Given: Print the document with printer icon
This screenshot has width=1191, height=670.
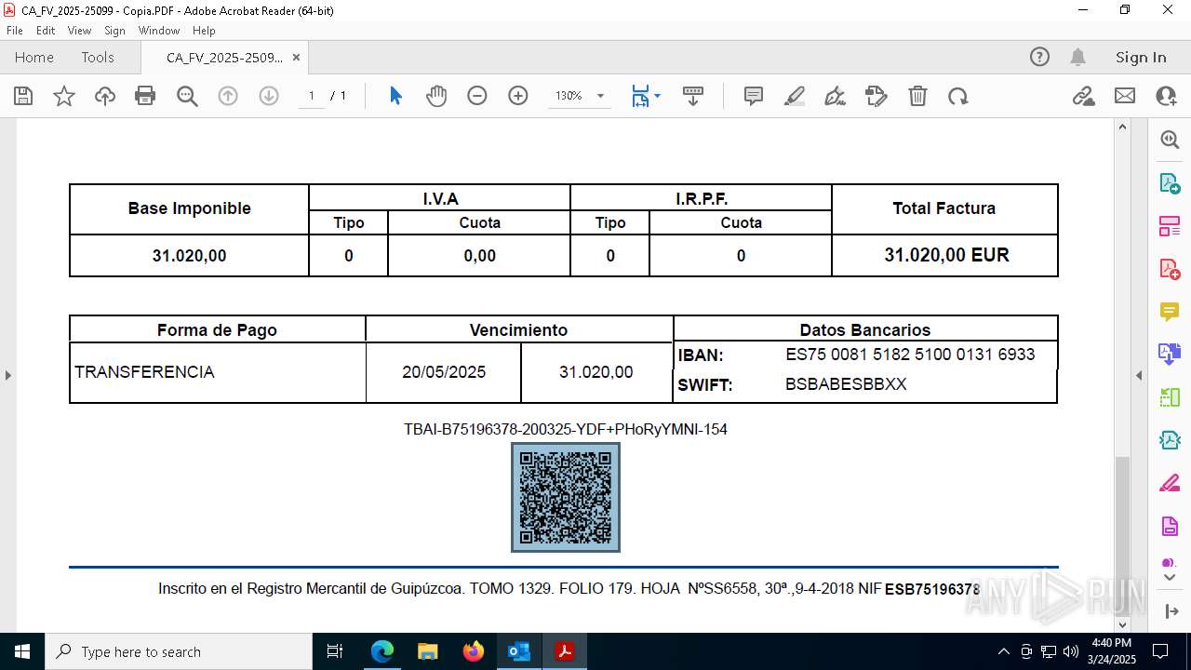Looking at the screenshot, I should pos(145,96).
